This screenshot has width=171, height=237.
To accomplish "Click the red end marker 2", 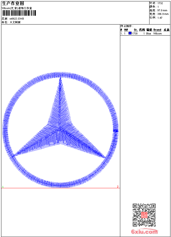I will tap(117, 187).
